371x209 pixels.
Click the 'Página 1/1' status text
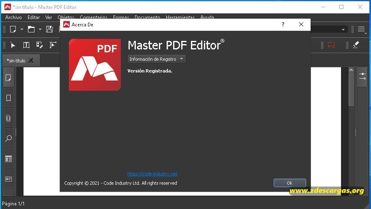(13, 204)
